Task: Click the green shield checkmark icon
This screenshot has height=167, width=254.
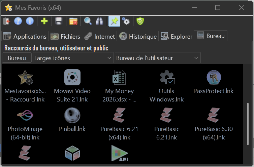Action: point(140,22)
